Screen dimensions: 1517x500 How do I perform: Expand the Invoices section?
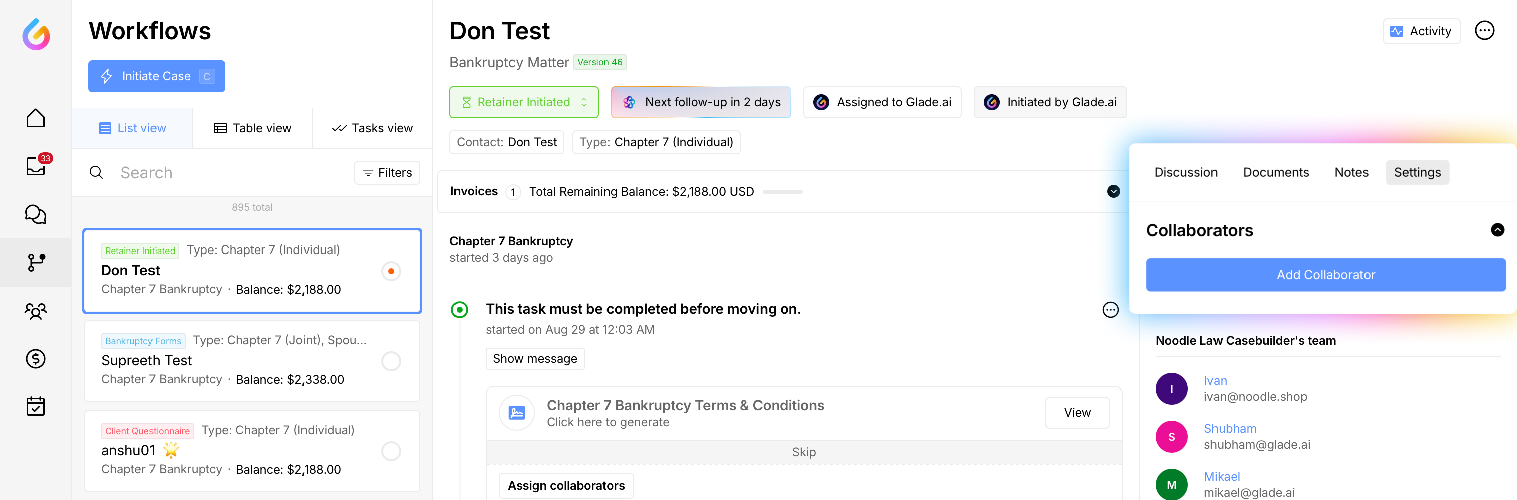coord(1113,192)
